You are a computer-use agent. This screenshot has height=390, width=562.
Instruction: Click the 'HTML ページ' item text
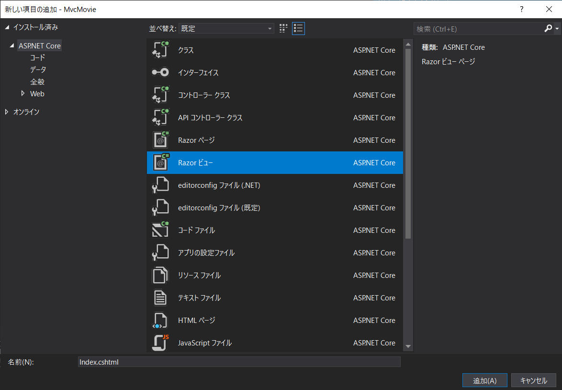point(196,320)
